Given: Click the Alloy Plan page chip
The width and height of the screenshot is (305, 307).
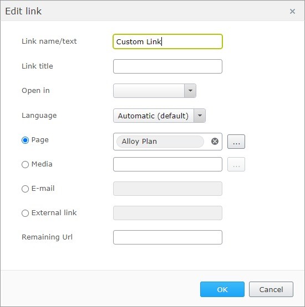Looking at the screenshot, I should tap(160, 142).
